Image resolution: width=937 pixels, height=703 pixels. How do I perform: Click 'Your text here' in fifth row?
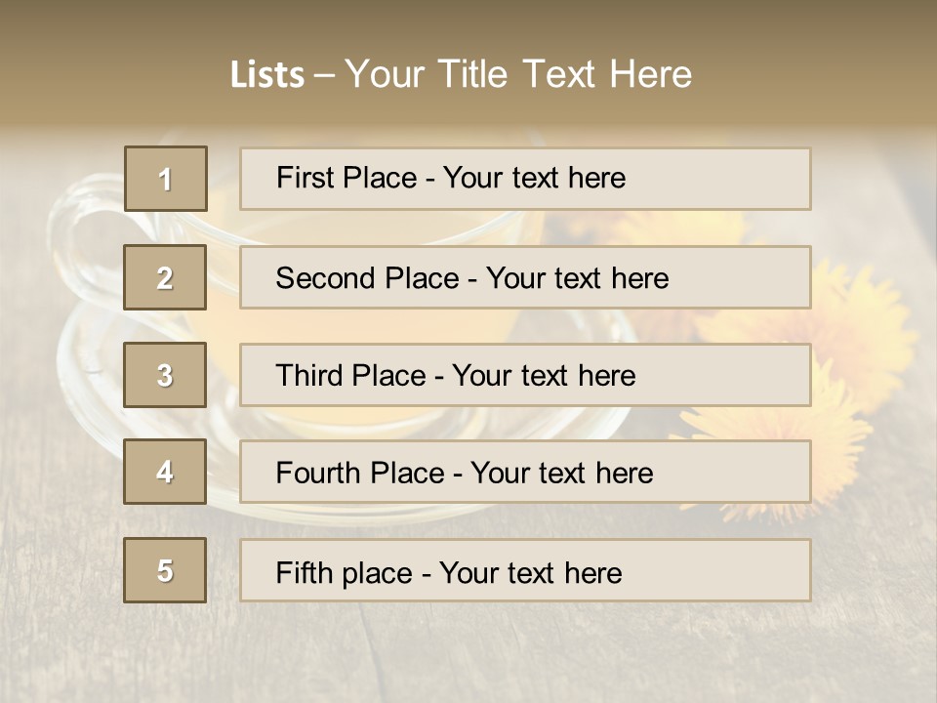pos(530,572)
